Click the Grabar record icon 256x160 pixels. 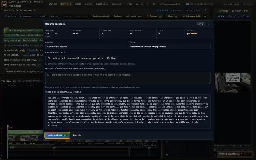point(233,11)
